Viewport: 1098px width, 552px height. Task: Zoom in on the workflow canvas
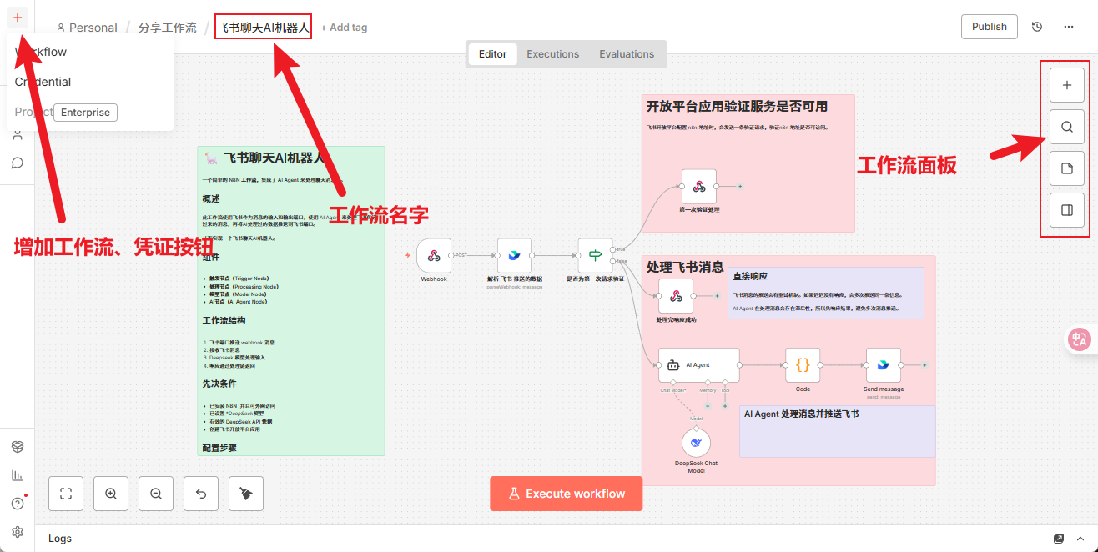111,494
